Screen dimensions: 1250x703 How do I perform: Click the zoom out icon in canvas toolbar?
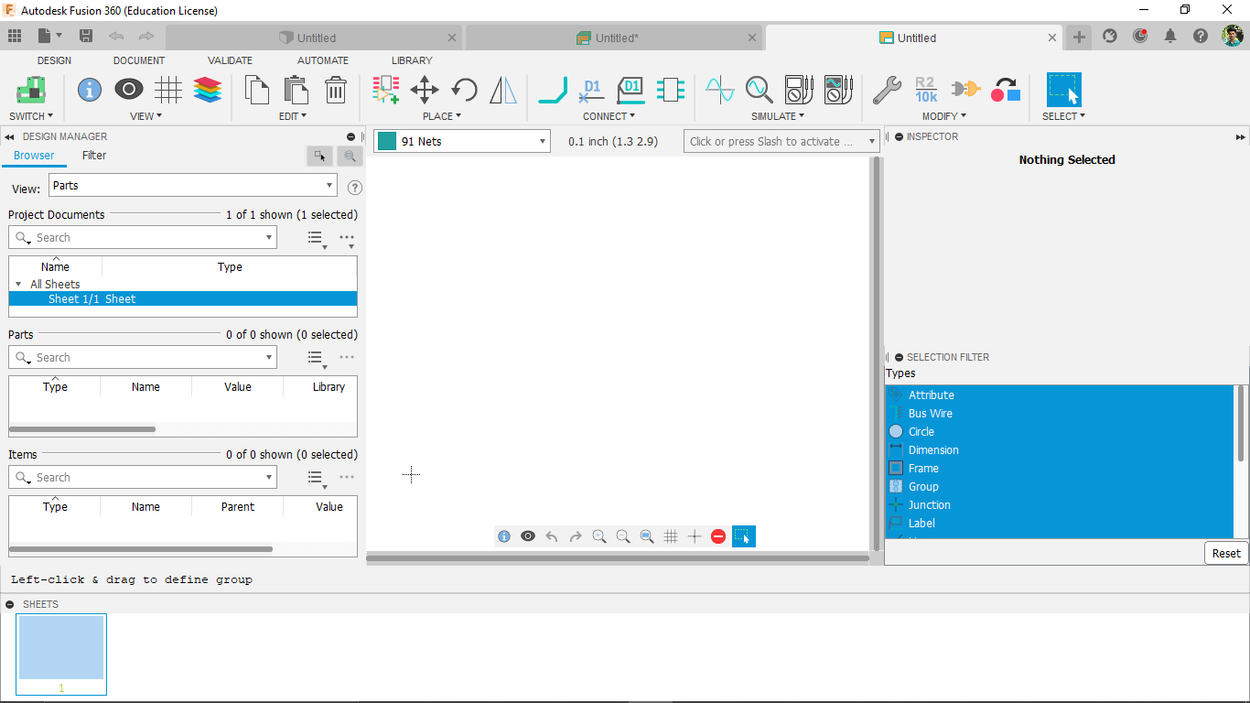coord(623,536)
